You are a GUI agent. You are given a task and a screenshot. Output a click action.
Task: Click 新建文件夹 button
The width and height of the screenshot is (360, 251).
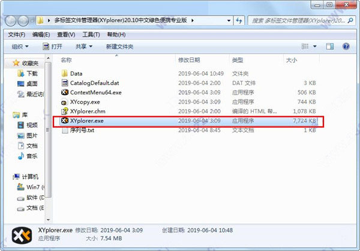[119, 47]
